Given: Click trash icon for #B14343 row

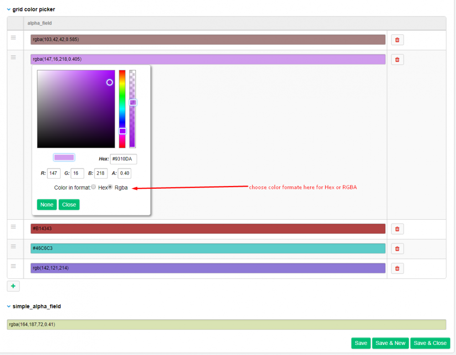Looking at the screenshot, I should pyautogui.click(x=397, y=229).
